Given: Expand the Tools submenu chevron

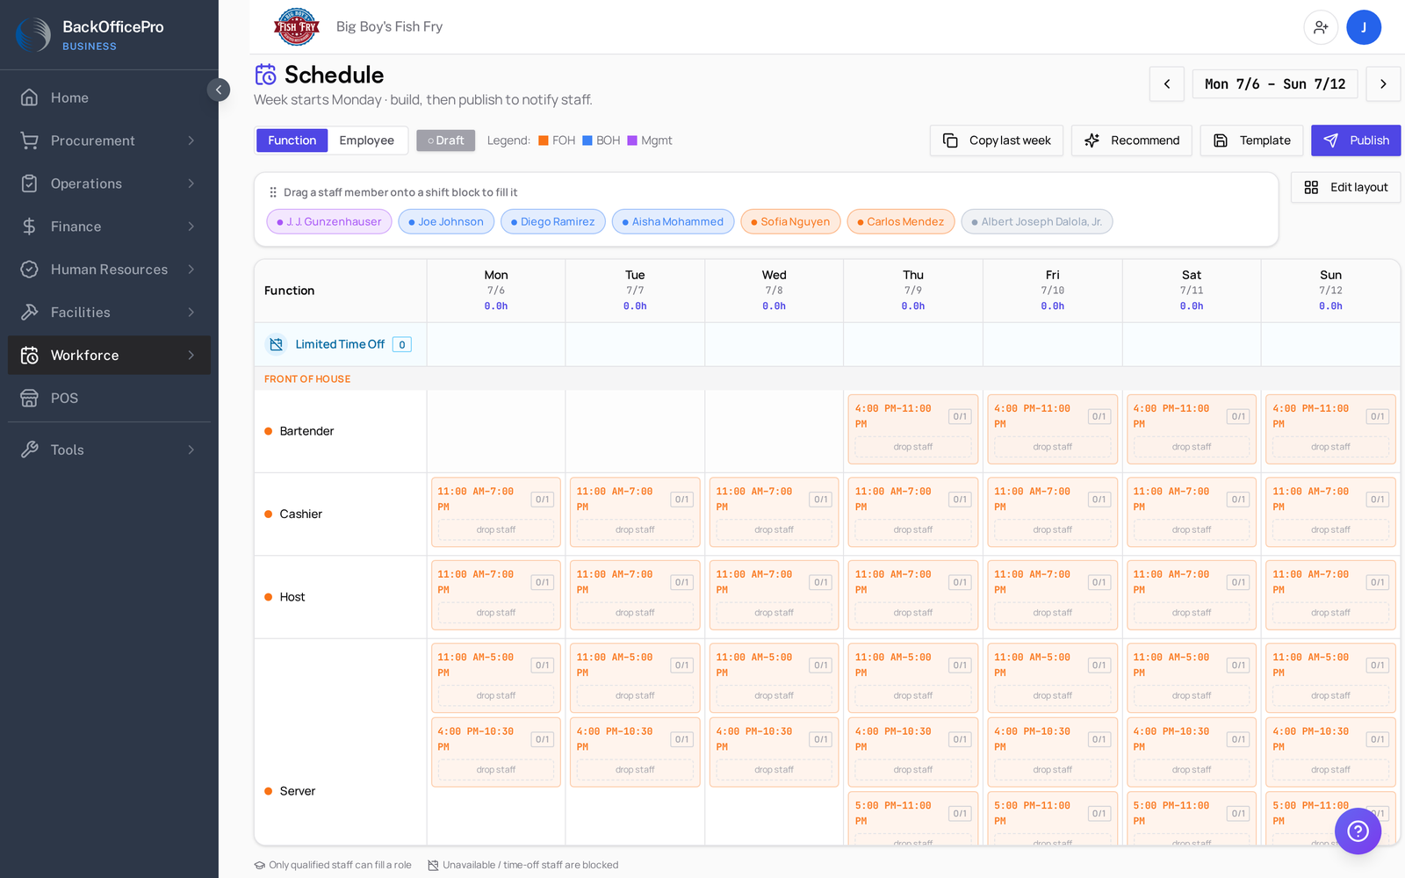Looking at the screenshot, I should [x=191, y=450].
